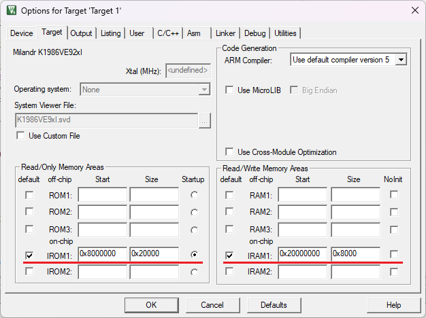
Task: Expand the Operating system dropdown
Action: click(204, 90)
